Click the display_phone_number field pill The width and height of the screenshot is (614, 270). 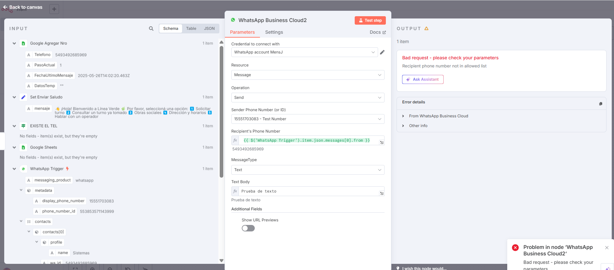point(60,201)
